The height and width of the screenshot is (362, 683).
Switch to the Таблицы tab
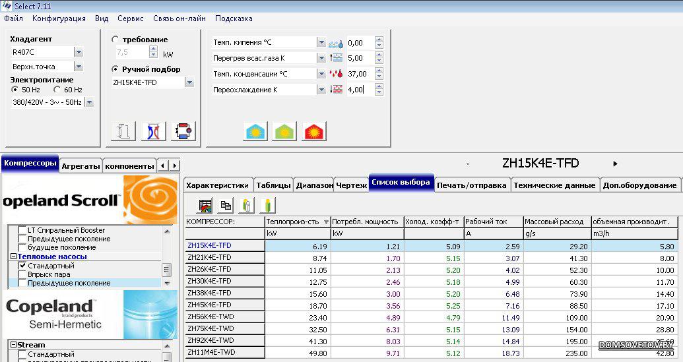coord(273,185)
